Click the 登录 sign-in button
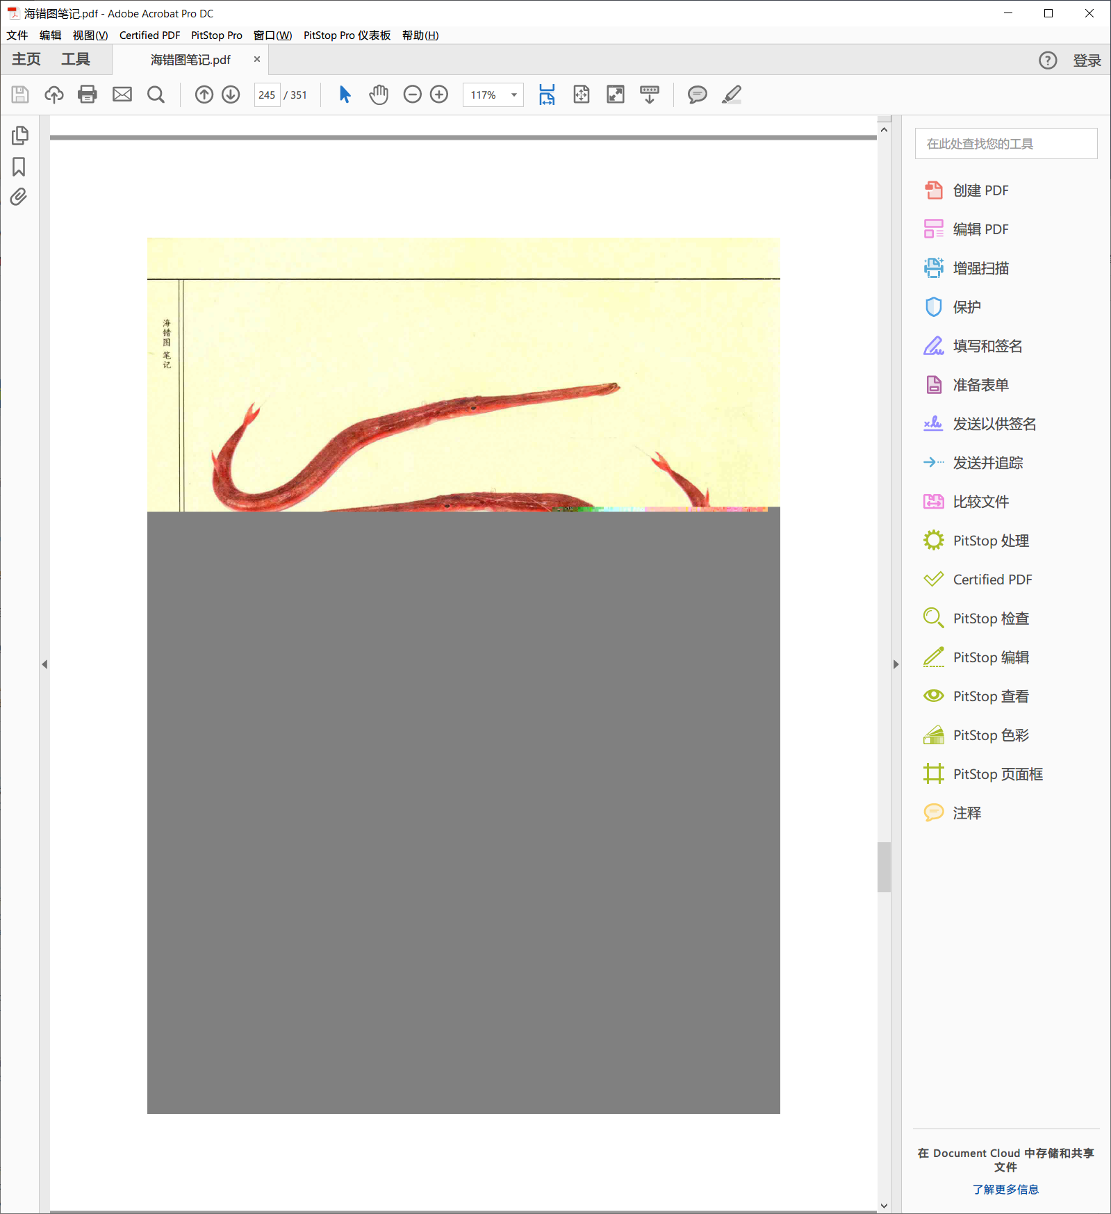The height and width of the screenshot is (1214, 1111). click(x=1087, y=60)
